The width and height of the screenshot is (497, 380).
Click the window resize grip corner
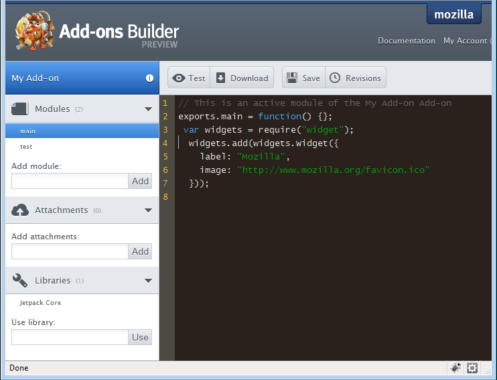click(x=488, y=371)
